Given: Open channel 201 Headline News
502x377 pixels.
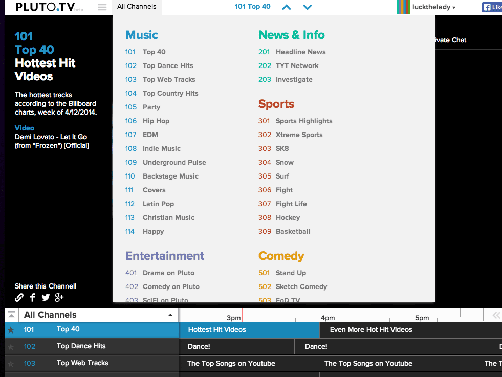Looking at the screenshot, I should coord(292,52).
